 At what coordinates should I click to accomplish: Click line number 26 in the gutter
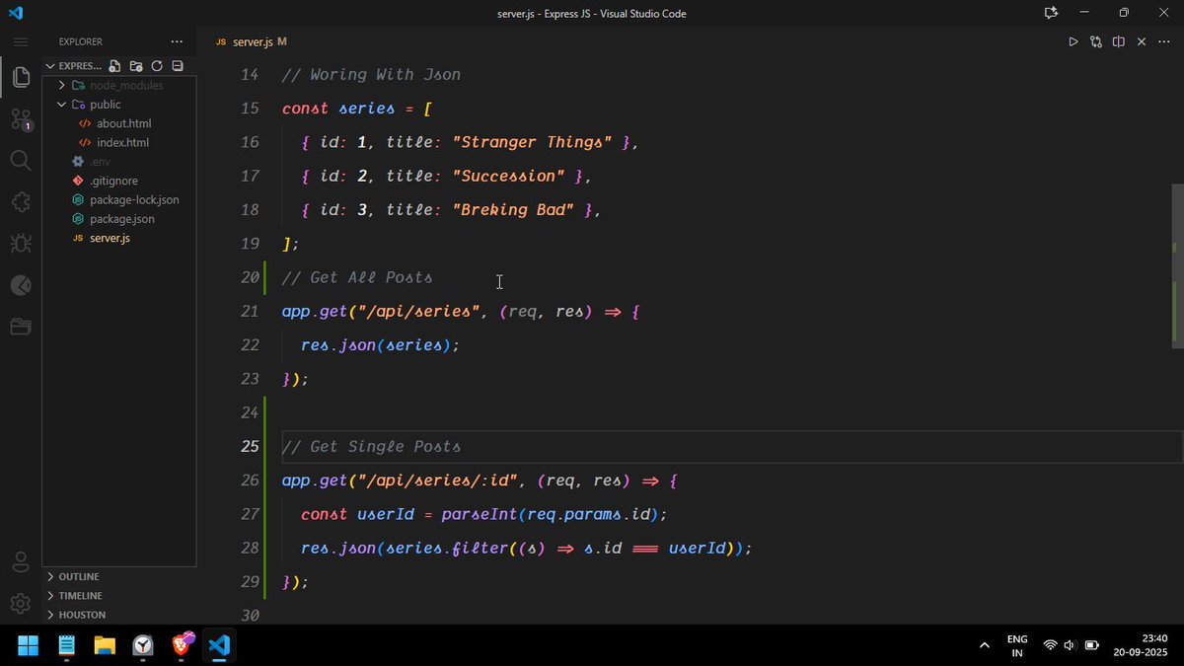click(x=250, y=481)
